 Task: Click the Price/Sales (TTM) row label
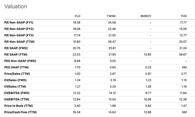17,74
